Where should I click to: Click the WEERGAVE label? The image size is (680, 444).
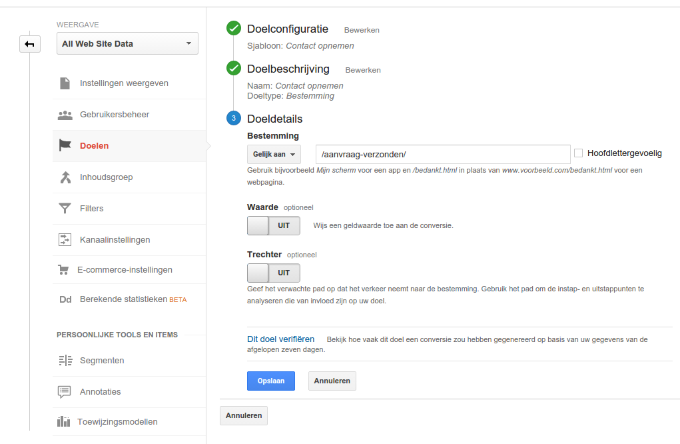pos(78,25)
